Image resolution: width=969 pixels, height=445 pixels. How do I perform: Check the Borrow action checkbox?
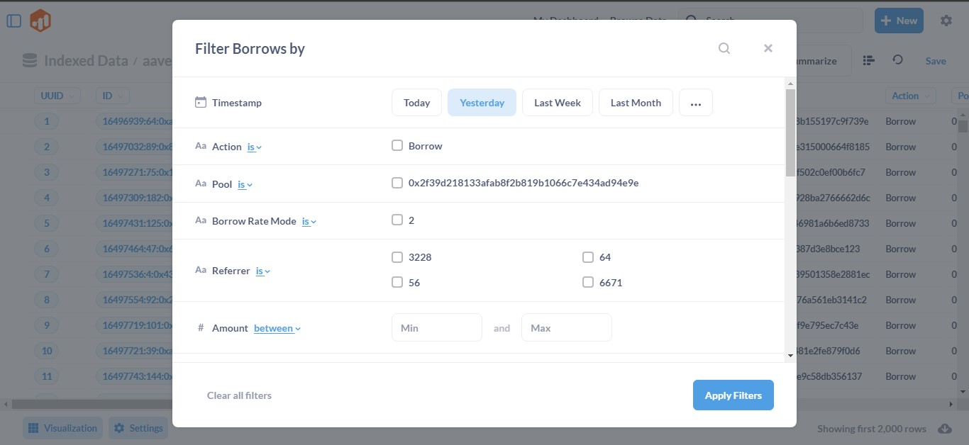tap(397, 146)
